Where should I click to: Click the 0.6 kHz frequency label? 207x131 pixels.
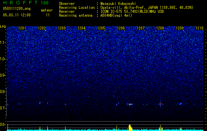(x=3, y=124)
